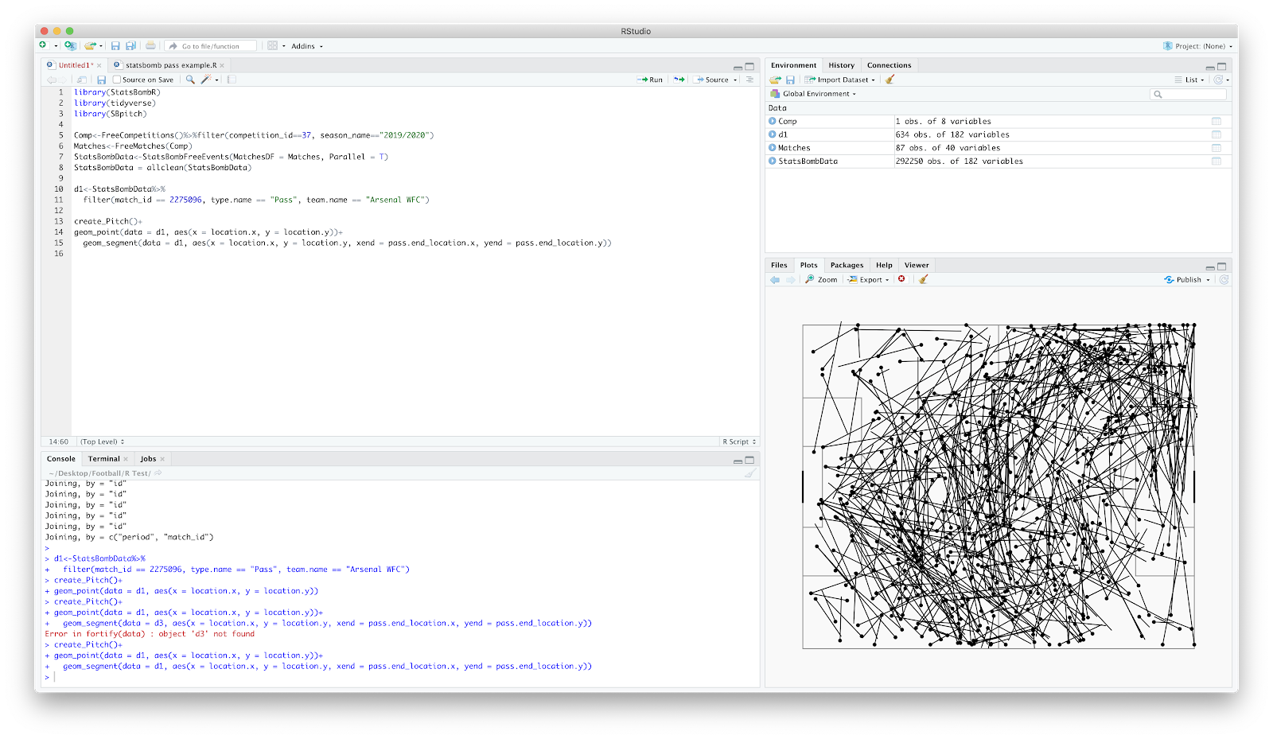Load a workspace via the Environment folder icon
Image resolution: width=1273 pixels, height=739 pixels.
click(x=775, y=80)
